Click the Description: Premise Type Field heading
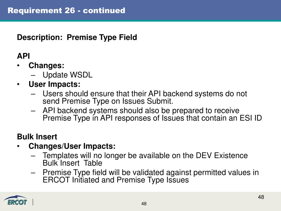This screenshot has width=281, height=211. pos(77,37)
